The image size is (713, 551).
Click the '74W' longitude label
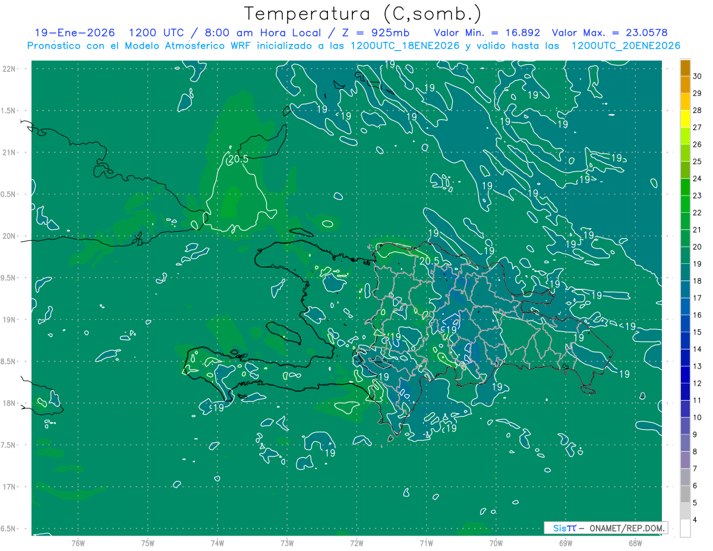click(x=217, y=543)
